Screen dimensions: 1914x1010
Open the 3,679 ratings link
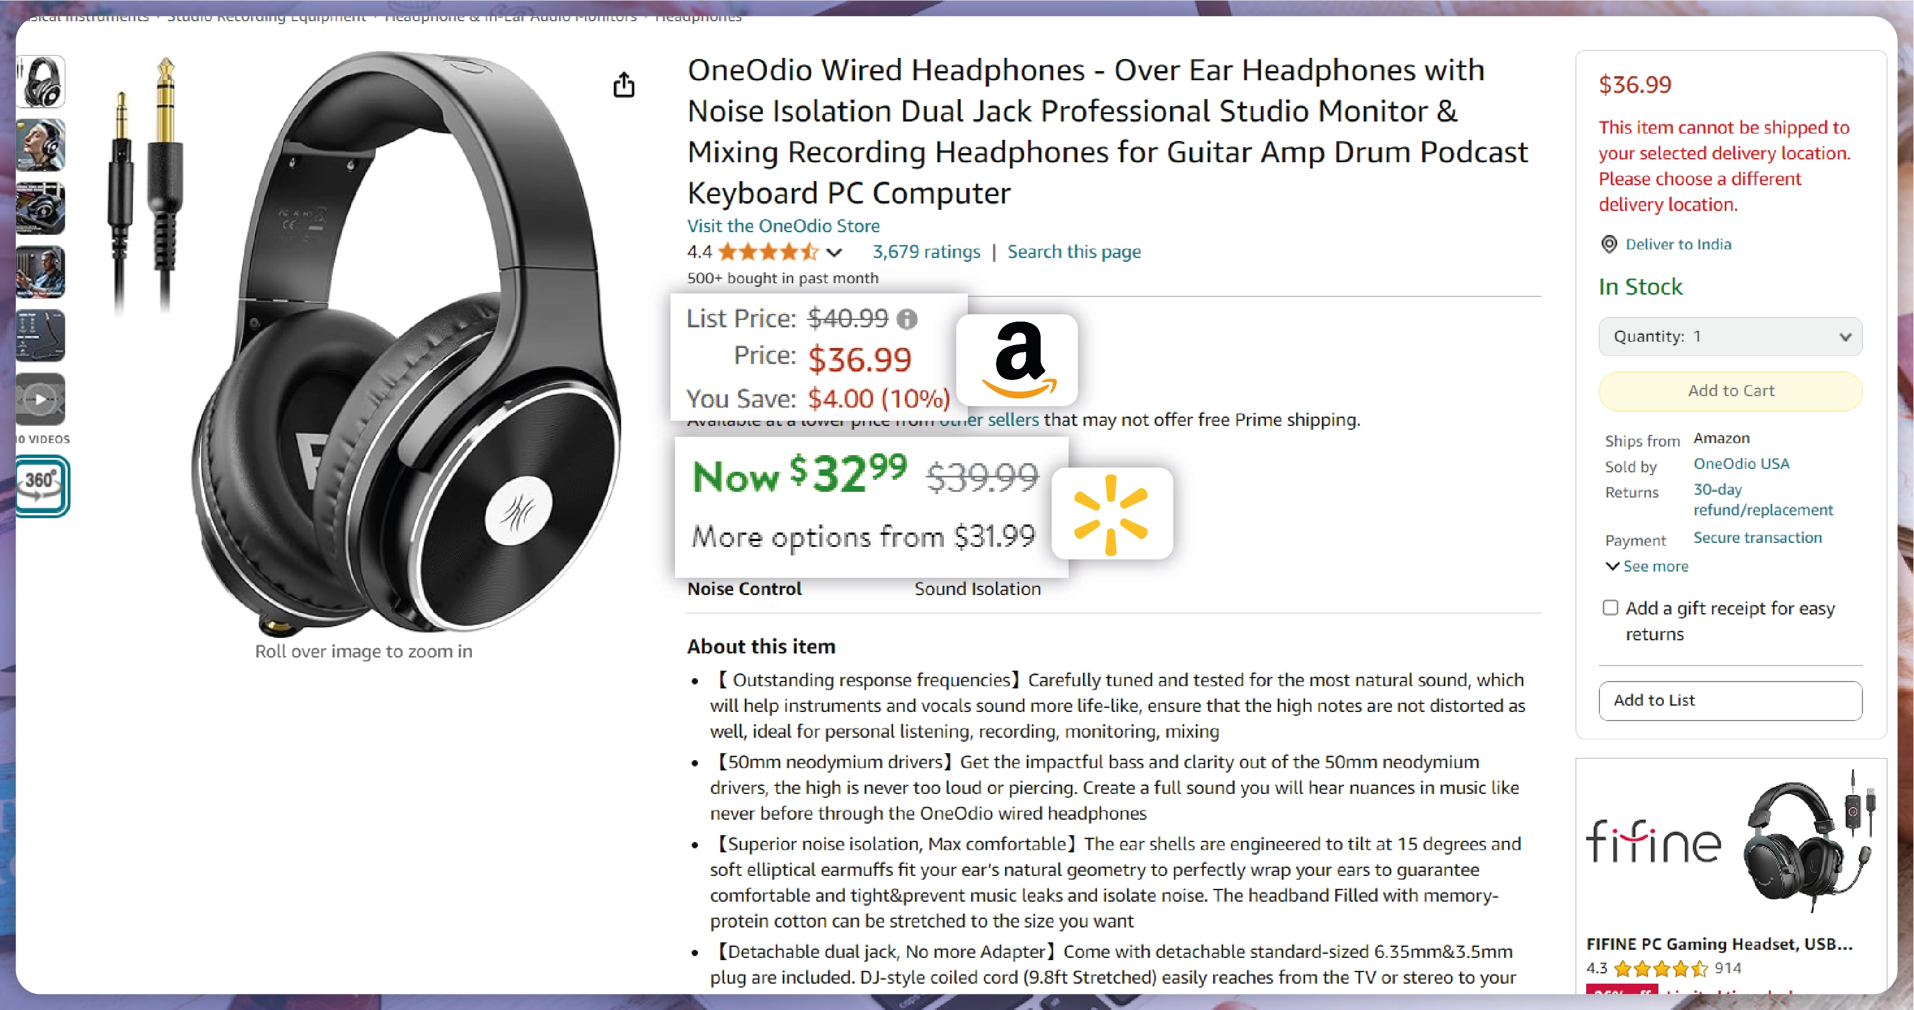926,252
